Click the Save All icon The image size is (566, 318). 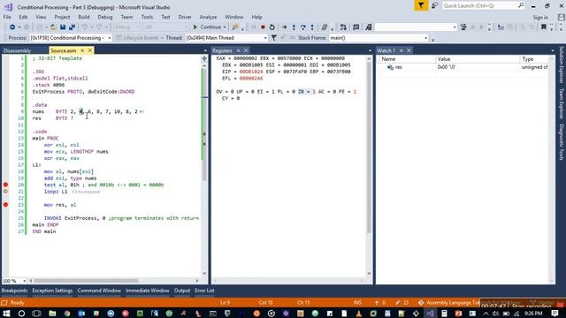[72, 27]
